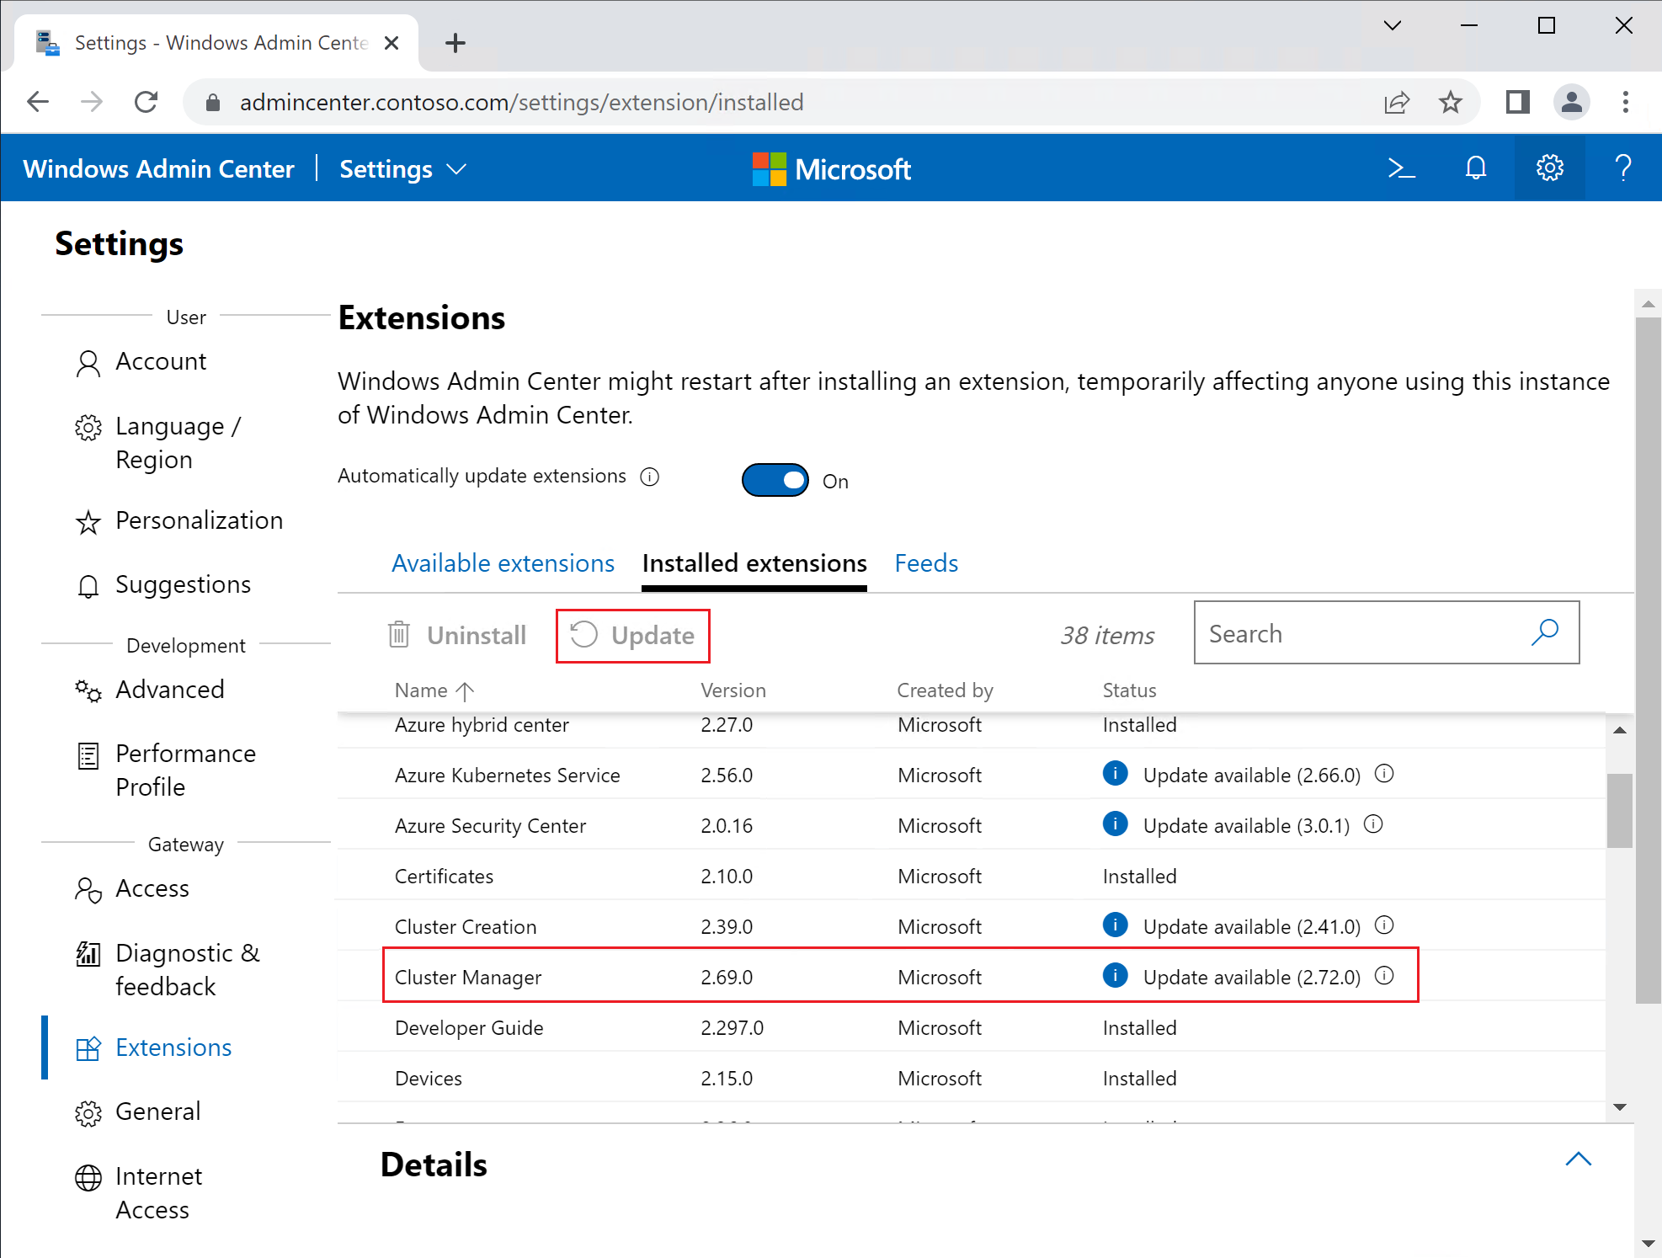The image size is (1662, 1258).
Task: Open the help question mark
Action: coord(1623,168)
